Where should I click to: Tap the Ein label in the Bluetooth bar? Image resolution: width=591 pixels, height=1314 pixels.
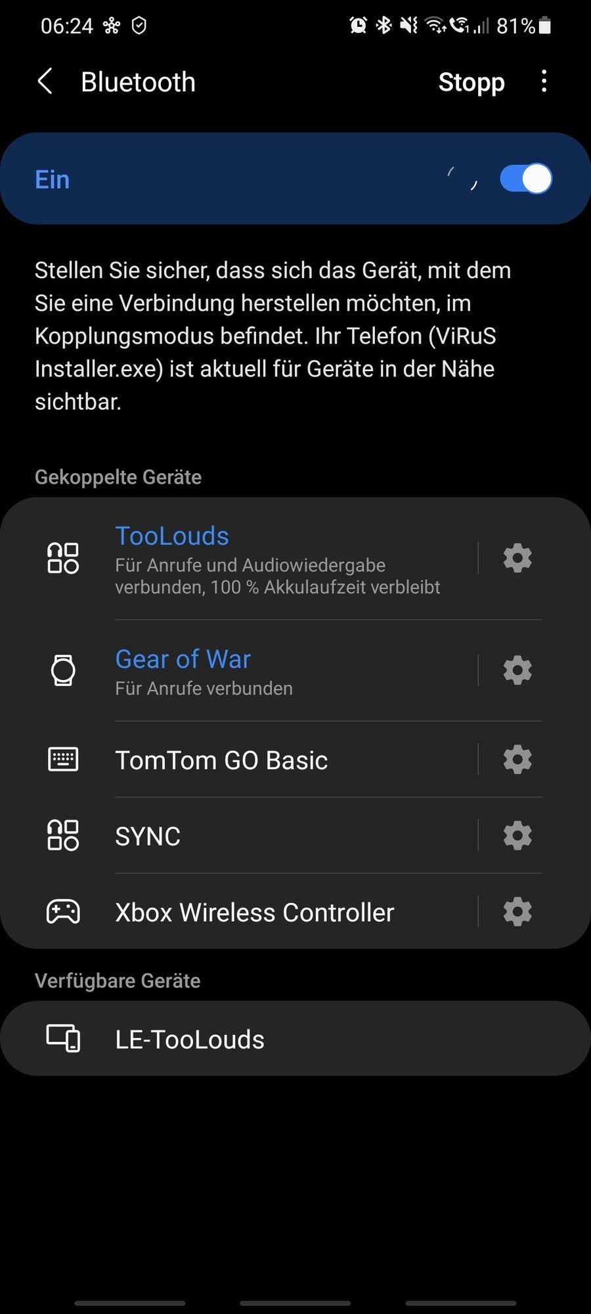52,179
